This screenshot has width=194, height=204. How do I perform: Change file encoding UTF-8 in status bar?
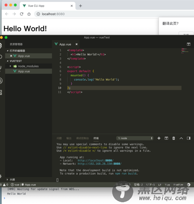(150, 185)
